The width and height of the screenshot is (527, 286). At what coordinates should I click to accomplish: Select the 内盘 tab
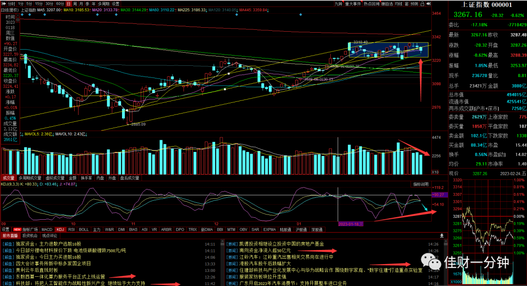click(x=100, y=178)
